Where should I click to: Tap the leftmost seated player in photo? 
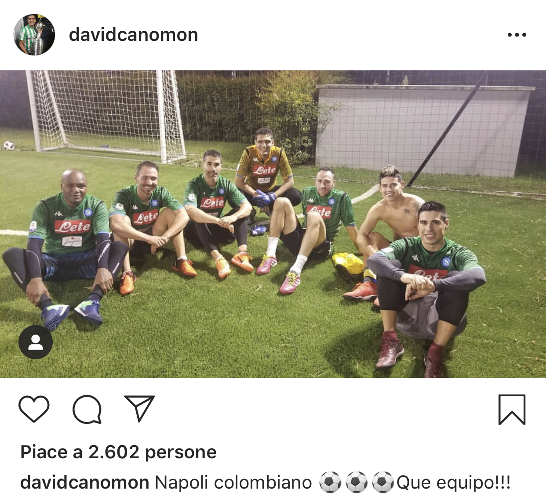point(66,246)
